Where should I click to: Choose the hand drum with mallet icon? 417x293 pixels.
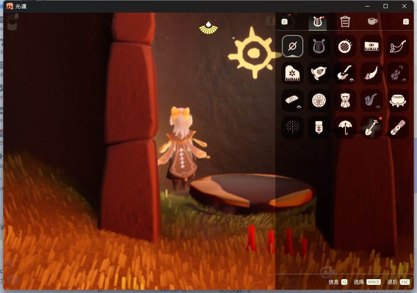pyautogui.click(x=345, y=46)
